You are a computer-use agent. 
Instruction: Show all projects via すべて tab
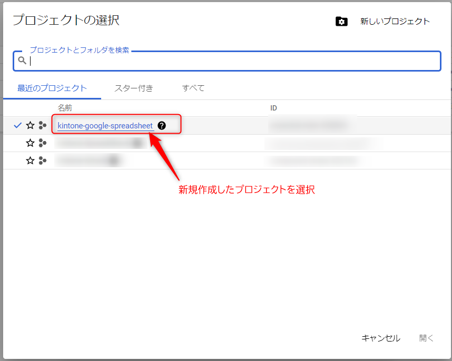pyautogui.click(x=193, y=88)
